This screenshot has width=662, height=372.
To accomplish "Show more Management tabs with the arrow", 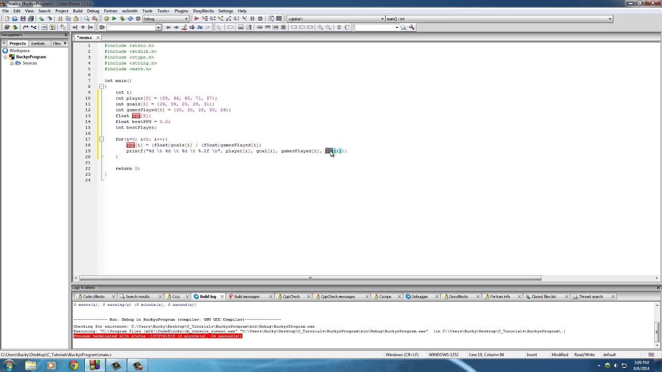I will click(65, 43).
